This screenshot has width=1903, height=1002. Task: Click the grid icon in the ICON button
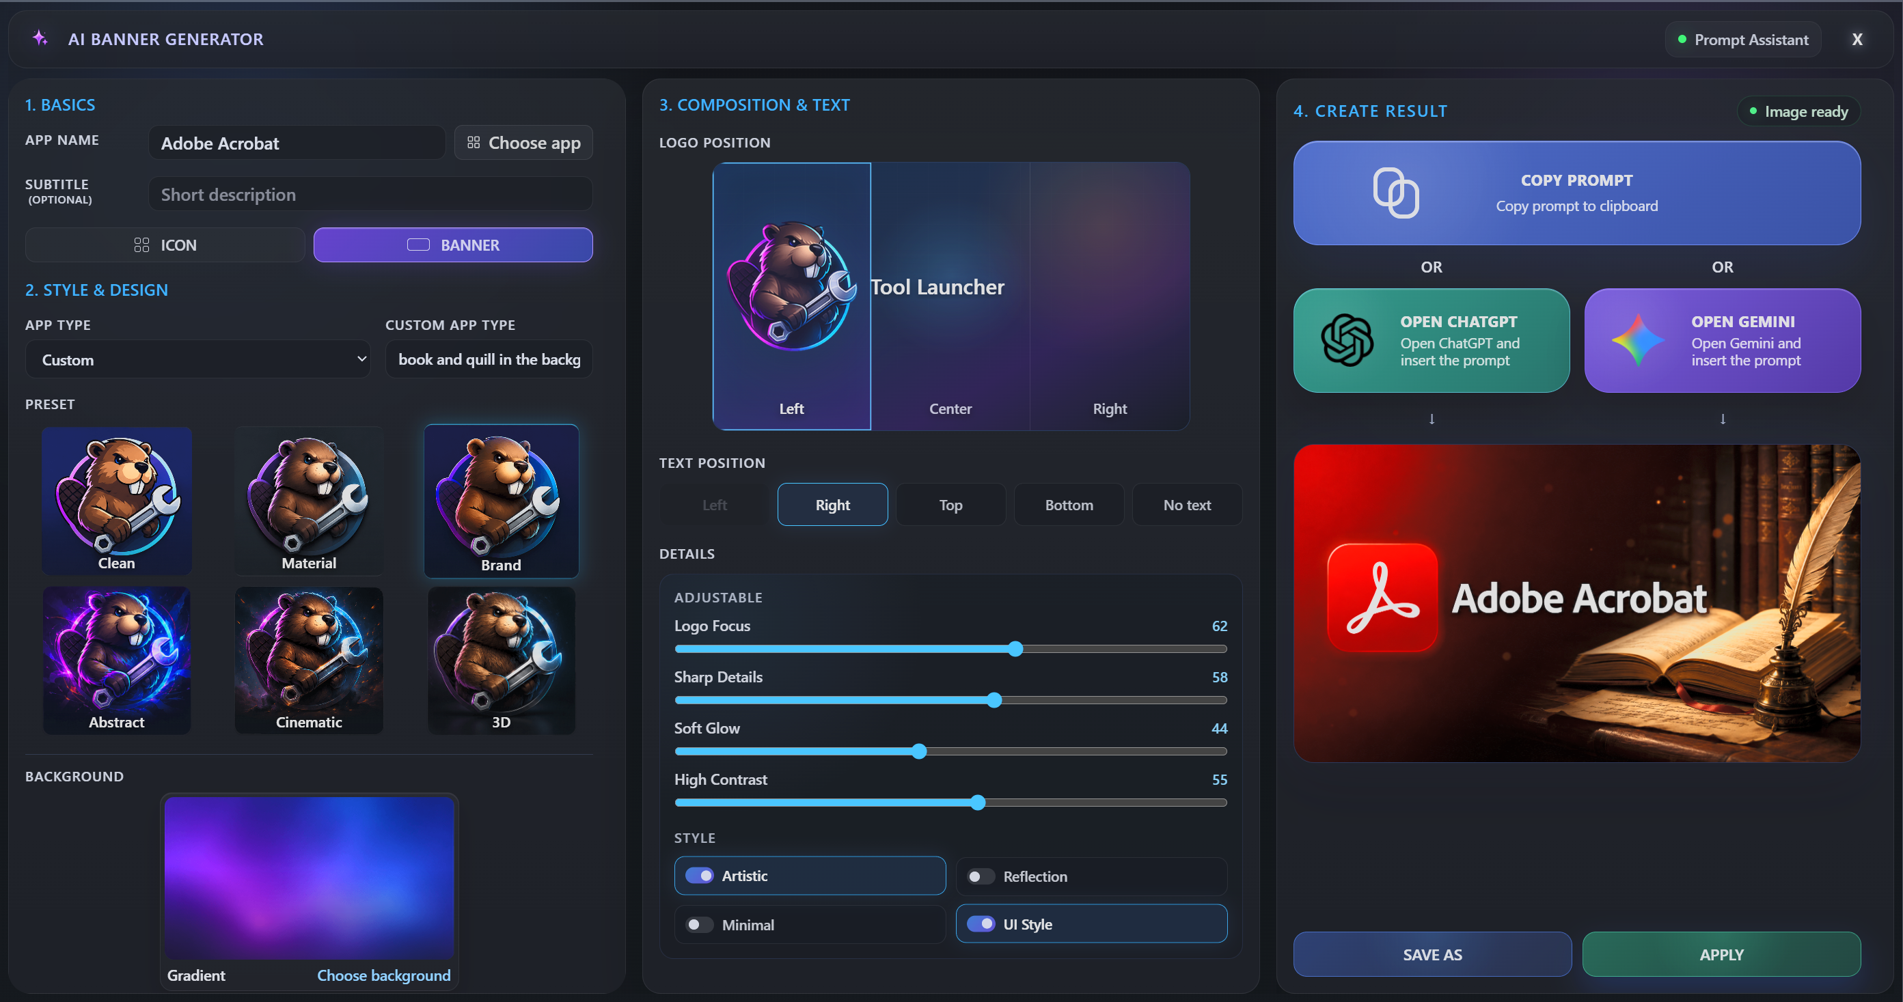pyautogui.click(x=142, y=245)
